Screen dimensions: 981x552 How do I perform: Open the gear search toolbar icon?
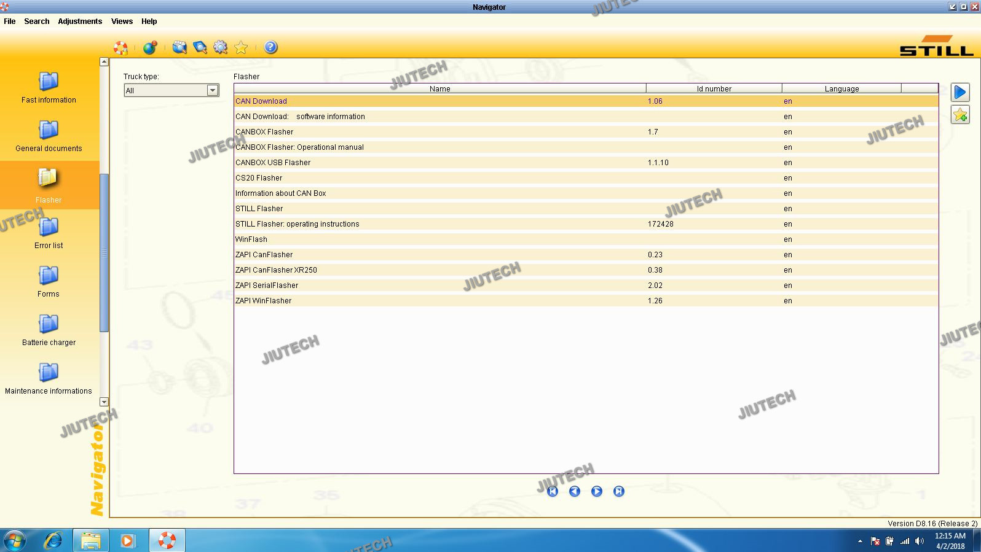221,47
